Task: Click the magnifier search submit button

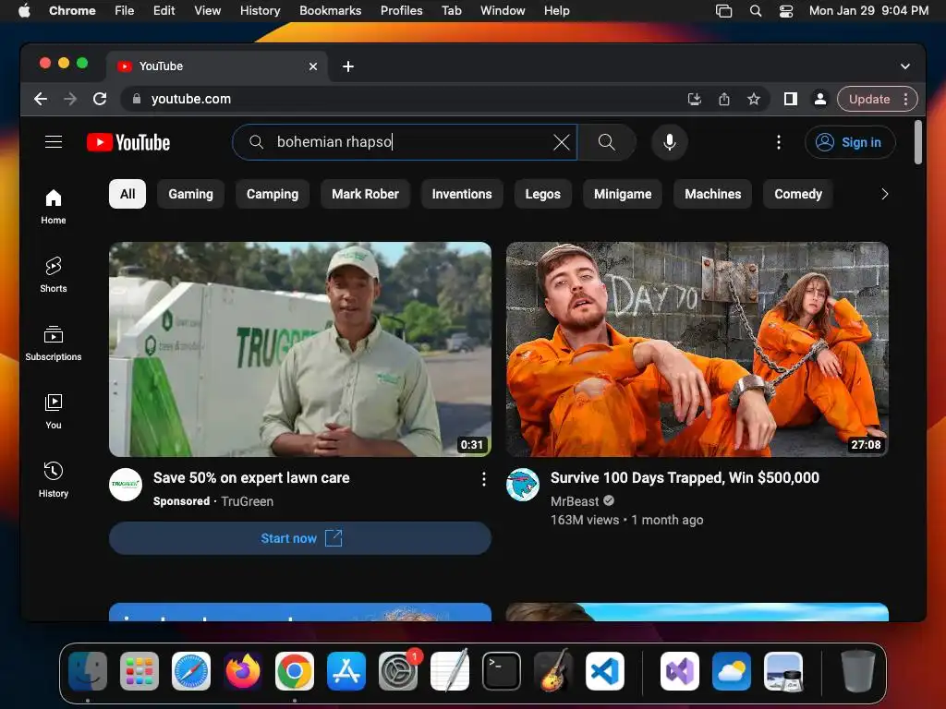Action: click(x=606, y=142)
